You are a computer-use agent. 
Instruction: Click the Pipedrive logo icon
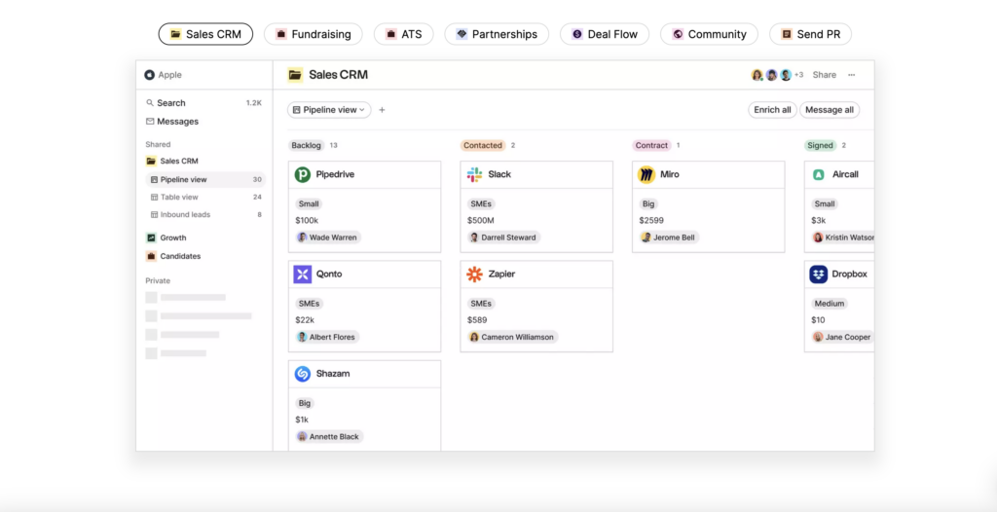tap(303, 175)
